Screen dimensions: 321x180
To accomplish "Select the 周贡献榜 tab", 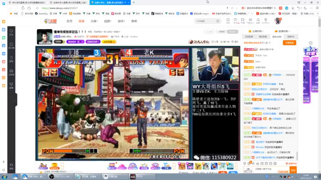I will point(263,37).
